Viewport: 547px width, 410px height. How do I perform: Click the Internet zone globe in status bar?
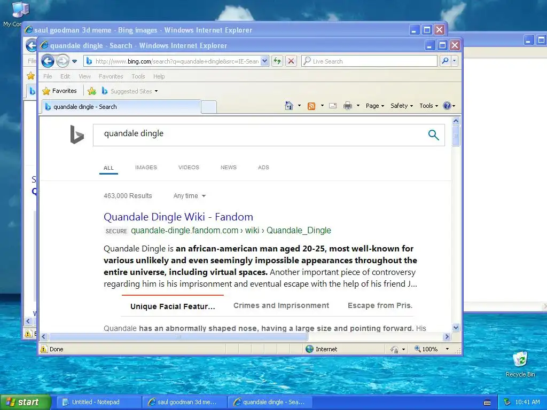(309, 349)
